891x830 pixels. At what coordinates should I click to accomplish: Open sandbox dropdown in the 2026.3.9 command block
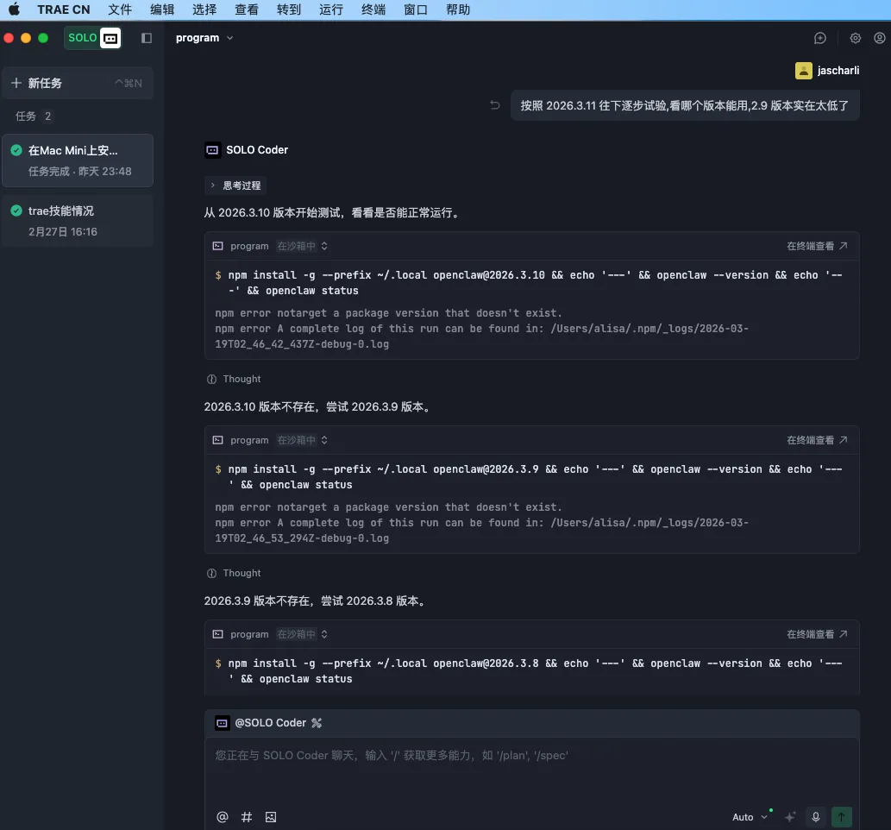[x=302, y=440]
